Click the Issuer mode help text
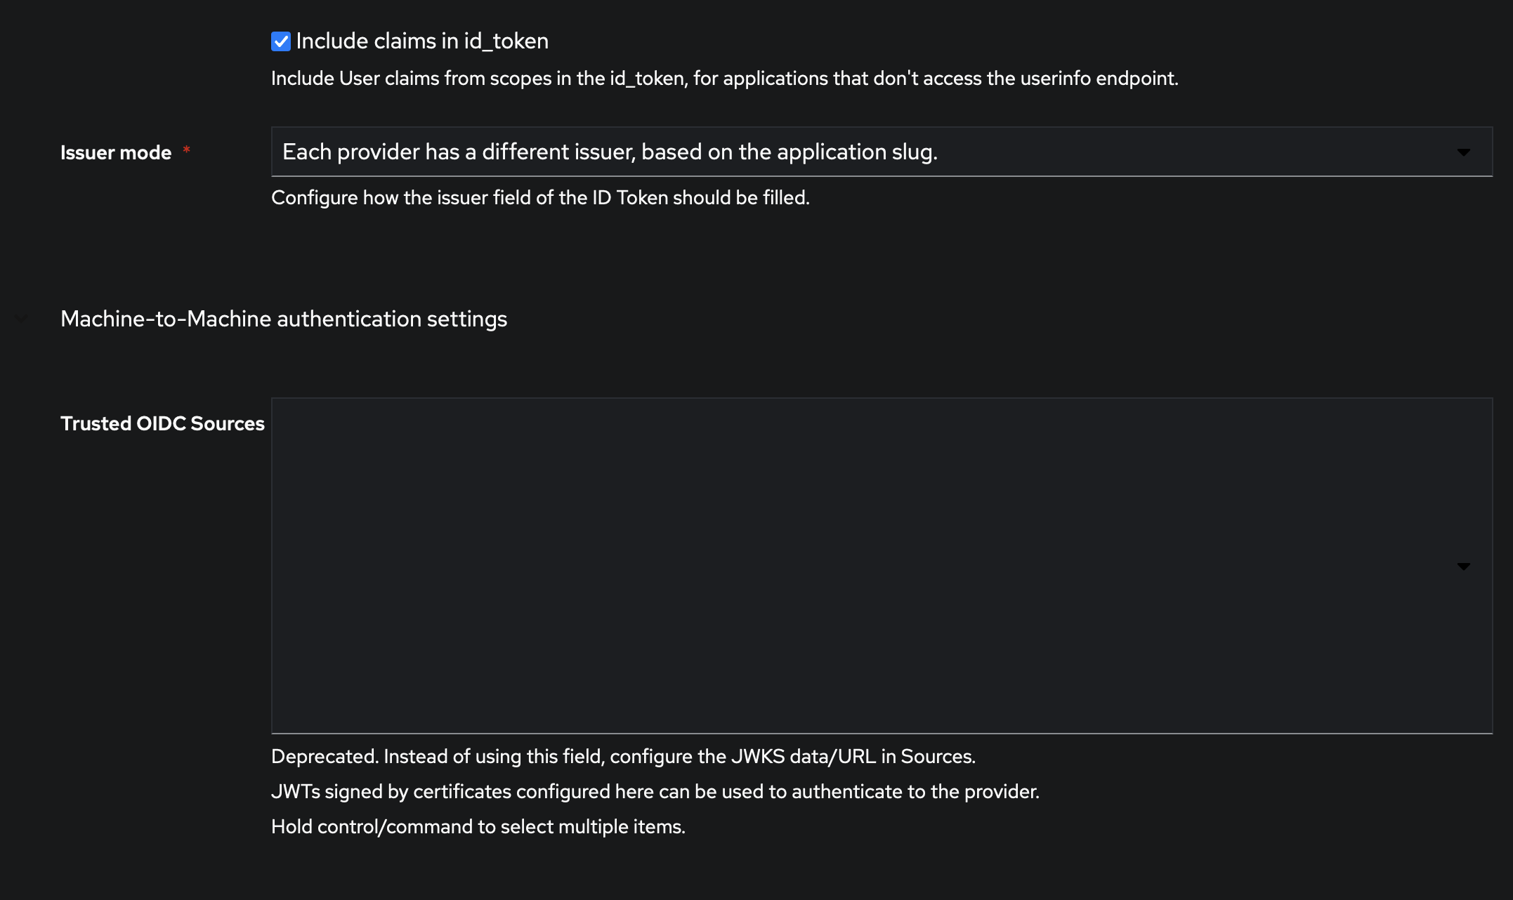The height and width of the screenshot is (900, 1513). [541, 197]
